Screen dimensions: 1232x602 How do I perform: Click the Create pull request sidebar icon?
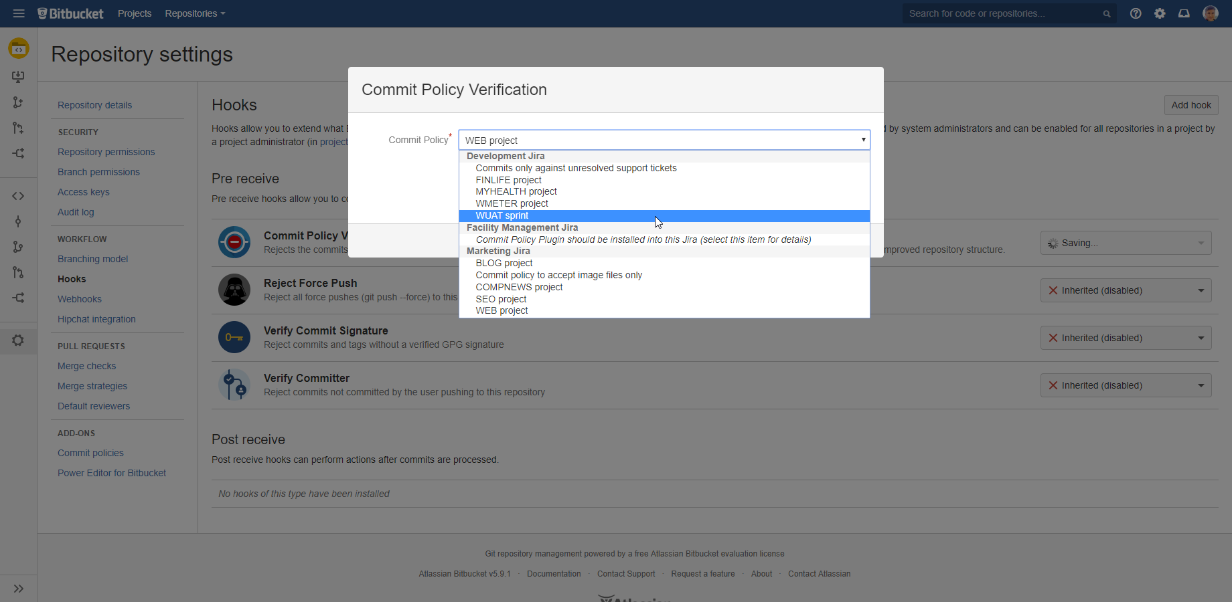click(18, 128)
